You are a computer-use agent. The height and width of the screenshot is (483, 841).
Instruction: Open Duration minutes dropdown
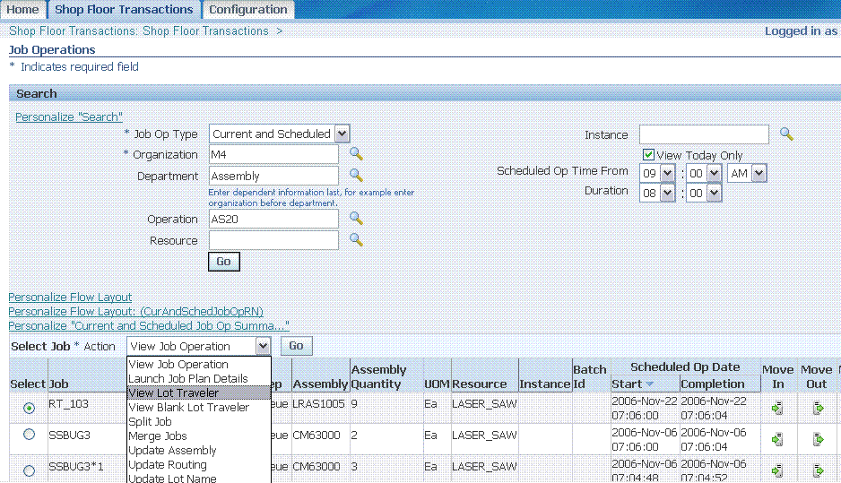pos(714,193)
